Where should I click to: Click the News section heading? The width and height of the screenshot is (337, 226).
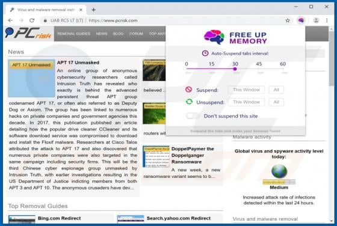(x=16, y=52)
